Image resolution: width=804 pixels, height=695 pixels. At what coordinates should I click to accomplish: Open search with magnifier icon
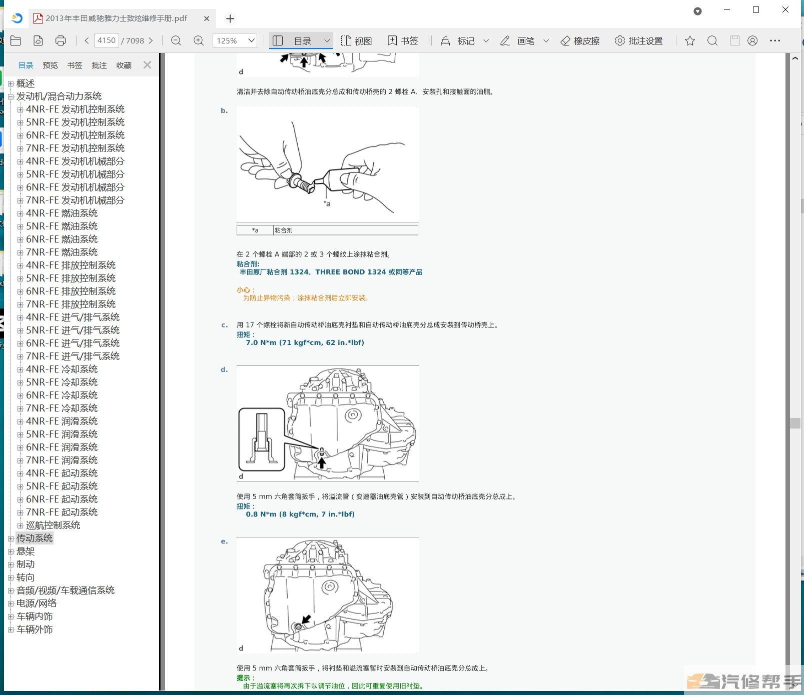[x=712, y=41]
